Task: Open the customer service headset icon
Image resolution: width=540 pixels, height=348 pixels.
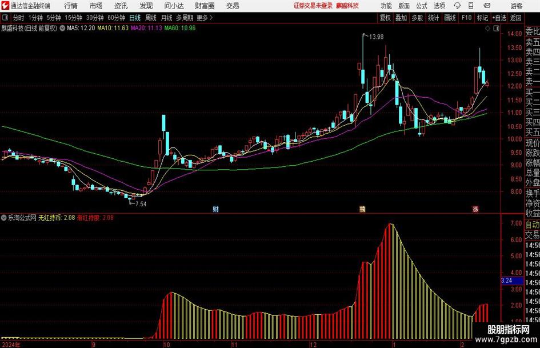Action: (x=457, y=6)
